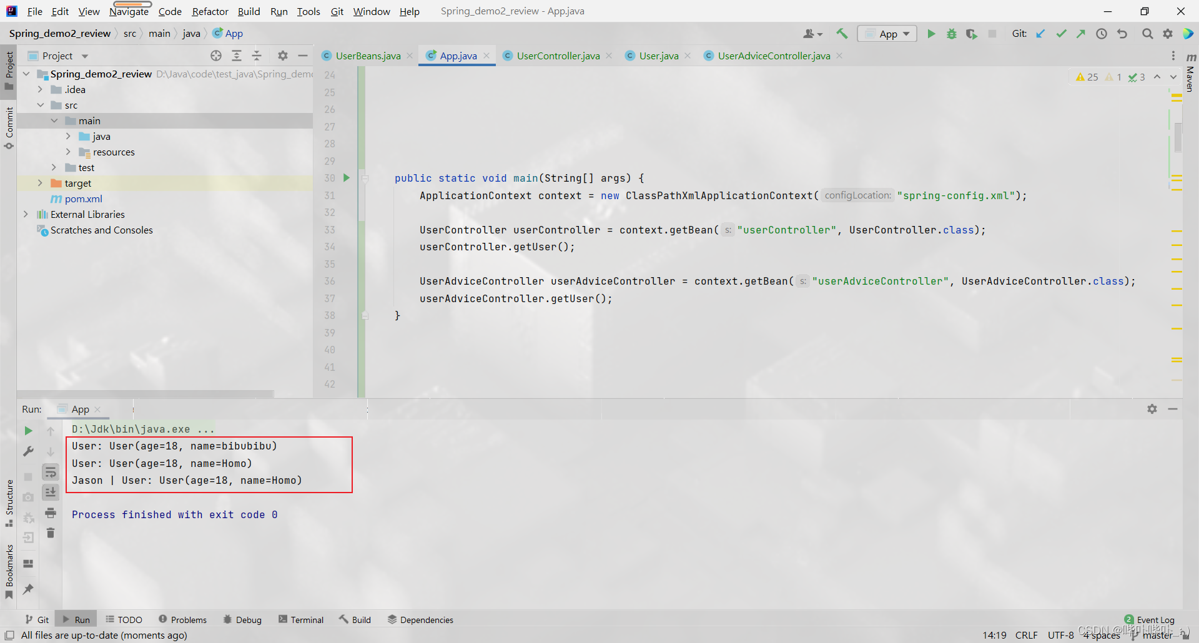Open the Problems tool window
The image size is (1199, 643).
point(182,619)
